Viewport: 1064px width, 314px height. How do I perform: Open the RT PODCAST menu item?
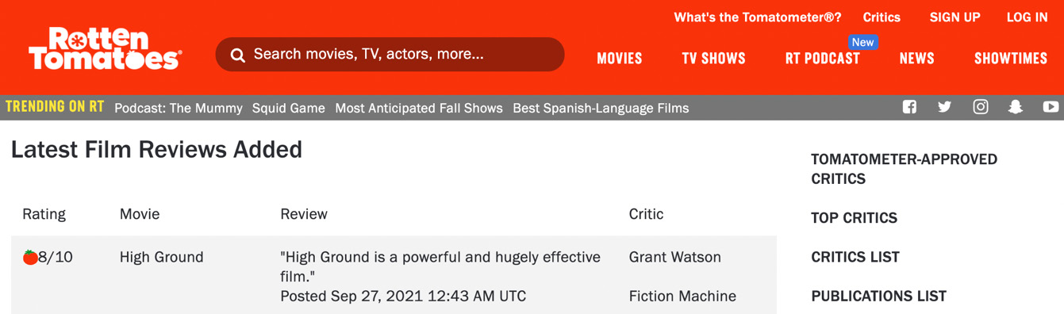click(x=822, y=59)
